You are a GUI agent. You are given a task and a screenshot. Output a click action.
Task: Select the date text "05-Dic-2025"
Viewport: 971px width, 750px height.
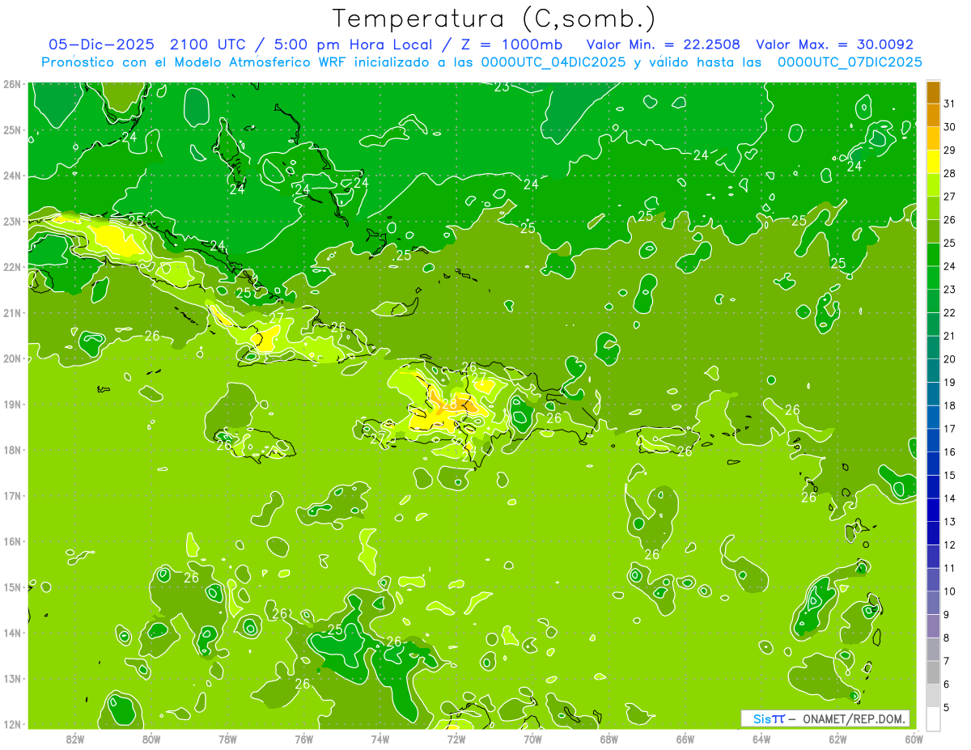tap(101, 44)
